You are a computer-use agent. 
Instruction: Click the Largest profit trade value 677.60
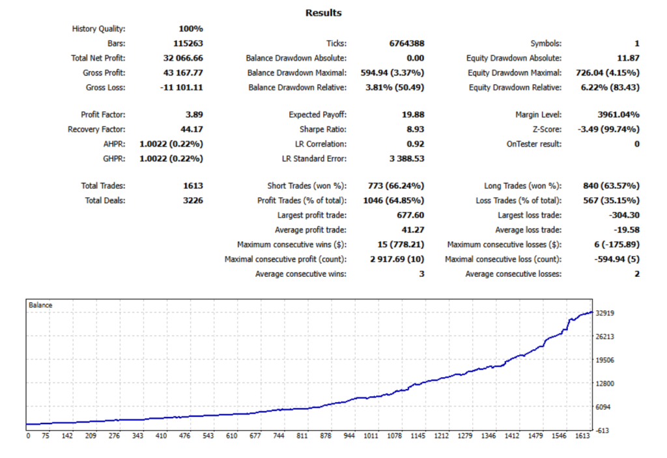[410, 215]
